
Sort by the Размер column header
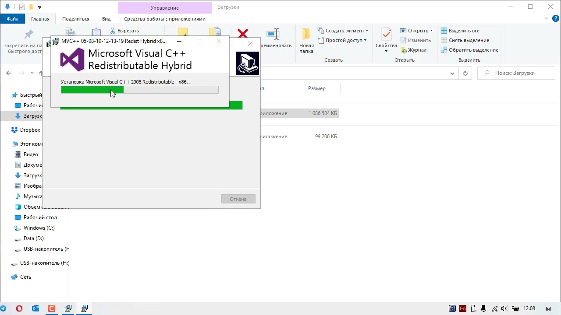[x=317, y=88]
